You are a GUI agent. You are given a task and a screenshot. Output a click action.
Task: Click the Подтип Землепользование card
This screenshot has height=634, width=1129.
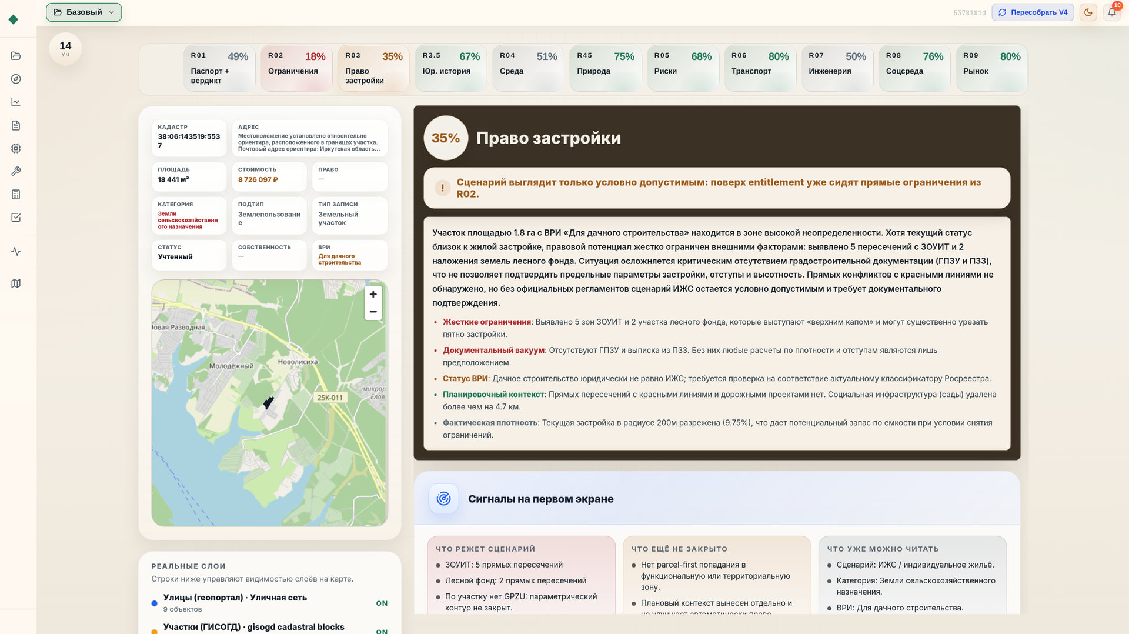269,216
